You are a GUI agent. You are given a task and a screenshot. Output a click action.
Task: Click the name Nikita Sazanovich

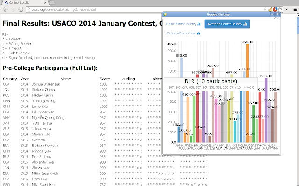[x=45, y=173]
